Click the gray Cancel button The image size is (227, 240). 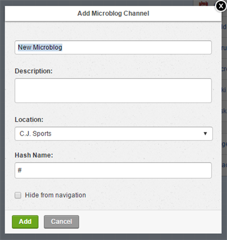tap(61, 222)
